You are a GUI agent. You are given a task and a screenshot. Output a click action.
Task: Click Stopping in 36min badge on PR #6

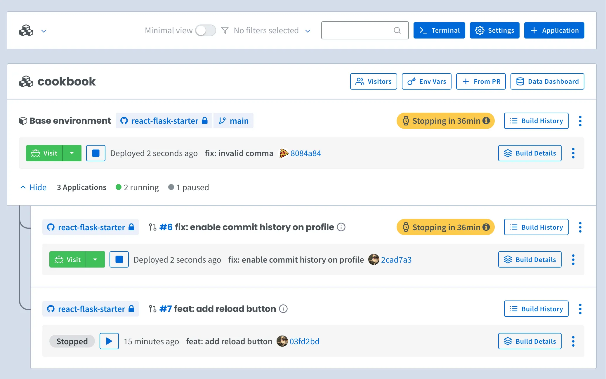445,227
